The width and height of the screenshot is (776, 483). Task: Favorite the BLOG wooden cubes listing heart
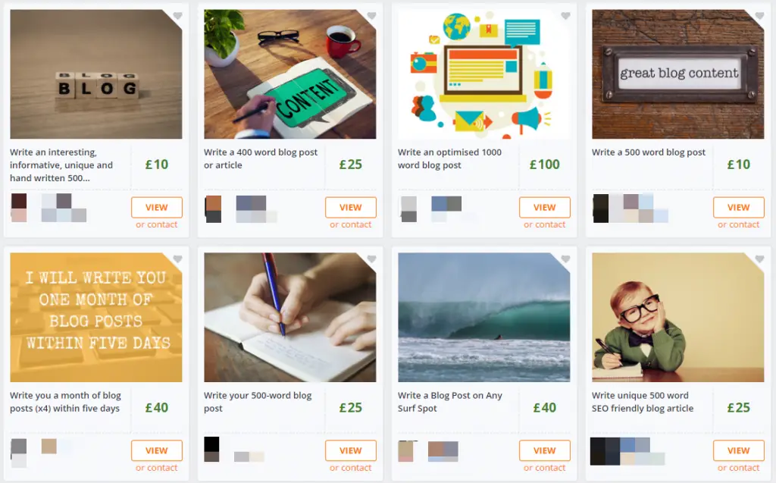[177, 16]
